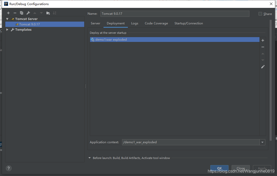Edit artifact with the pencil icon
This screenshot has width=277, height=176.
[263, 67]
